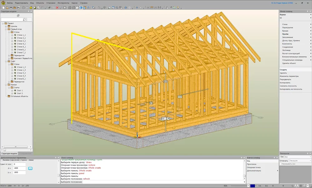Screen dimensions: 312x188
Task: Click the copy icon above the search field
Action: (x=18, y=16)
